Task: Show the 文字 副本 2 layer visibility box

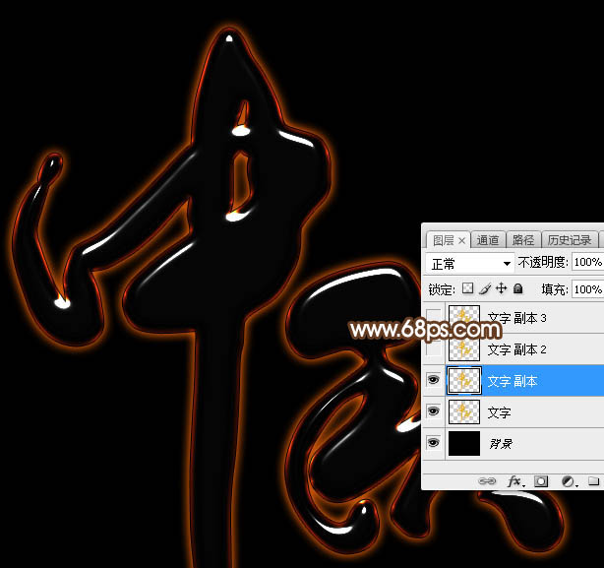Action: [434, 348]
